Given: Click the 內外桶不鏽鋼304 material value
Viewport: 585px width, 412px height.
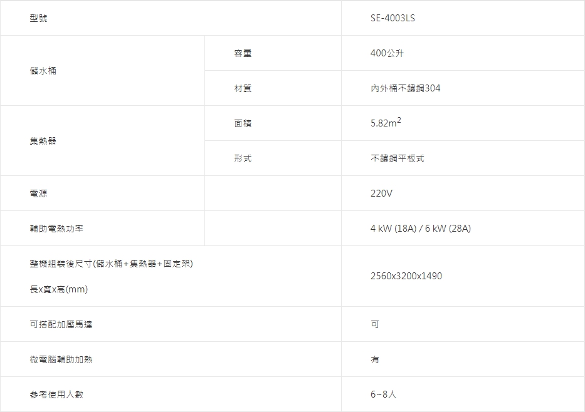Looking at the screenshot, I should 406,88.
